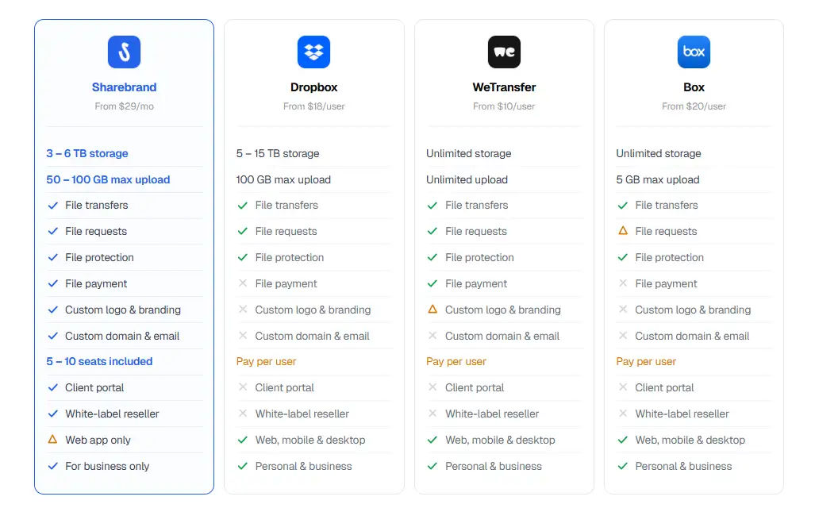Viewport: 815px width, 508px height.
Task: Click Dropbox's orange Pay per user text
Action: click(266, 361)
